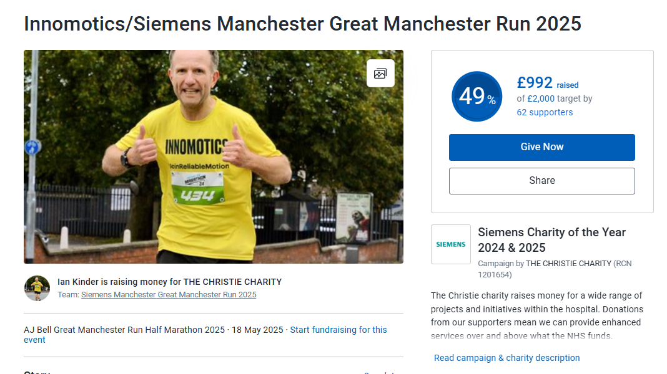Expand Read campaign & charity description
667x374 pixels.
point(506,358)
